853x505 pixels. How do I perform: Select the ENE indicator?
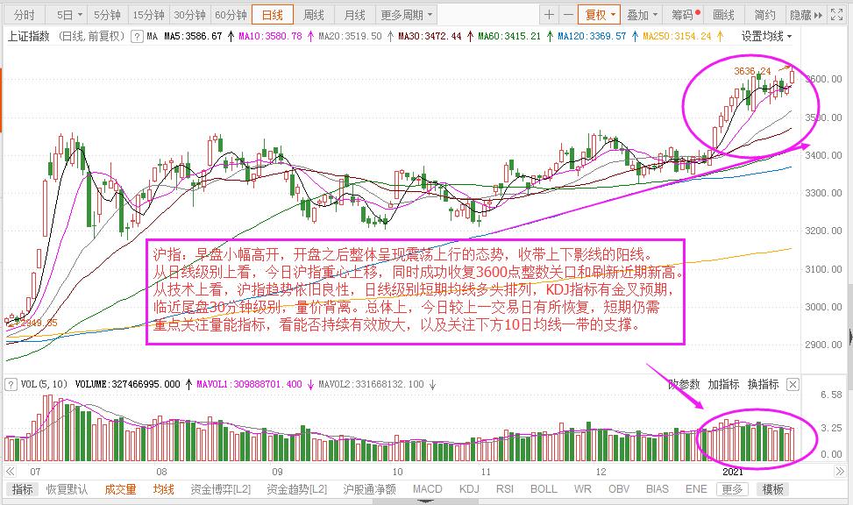[x=696, y=489]
